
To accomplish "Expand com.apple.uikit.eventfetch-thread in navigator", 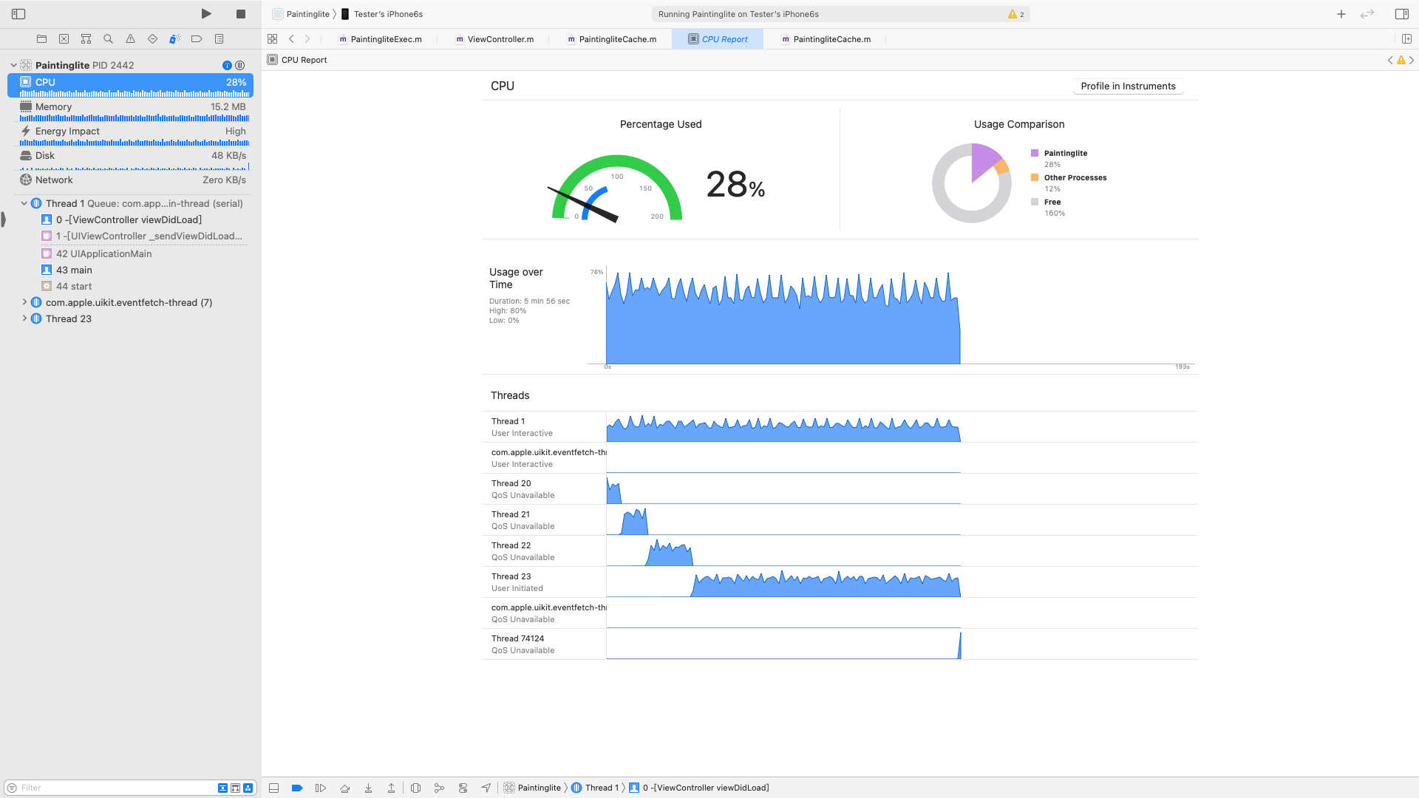I will (24, 302).
